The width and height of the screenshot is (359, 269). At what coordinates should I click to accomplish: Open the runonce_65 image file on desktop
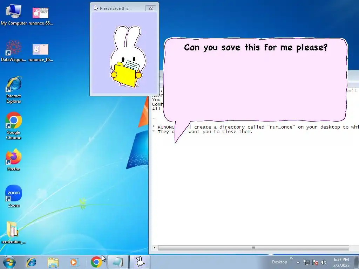pos(41,15)
